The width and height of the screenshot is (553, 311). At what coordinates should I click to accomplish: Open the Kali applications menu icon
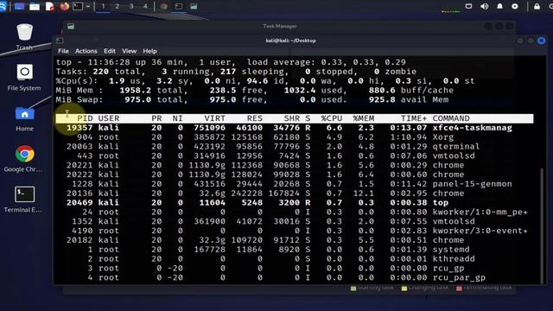pyautogui.click(x=3, y=6)
